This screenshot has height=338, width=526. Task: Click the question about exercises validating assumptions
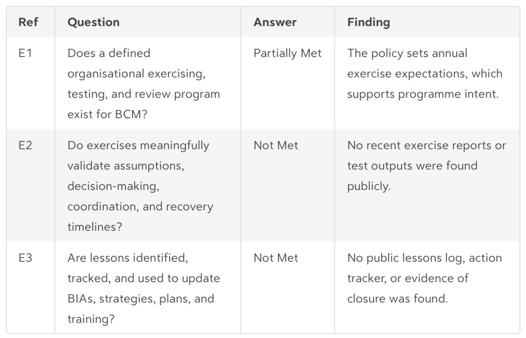point(140,185)
